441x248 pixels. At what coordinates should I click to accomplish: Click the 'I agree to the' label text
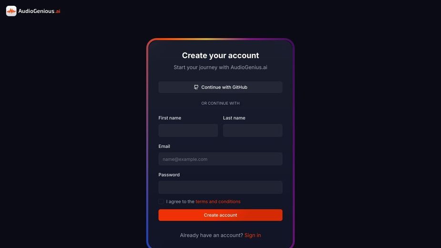click(180, 202)
